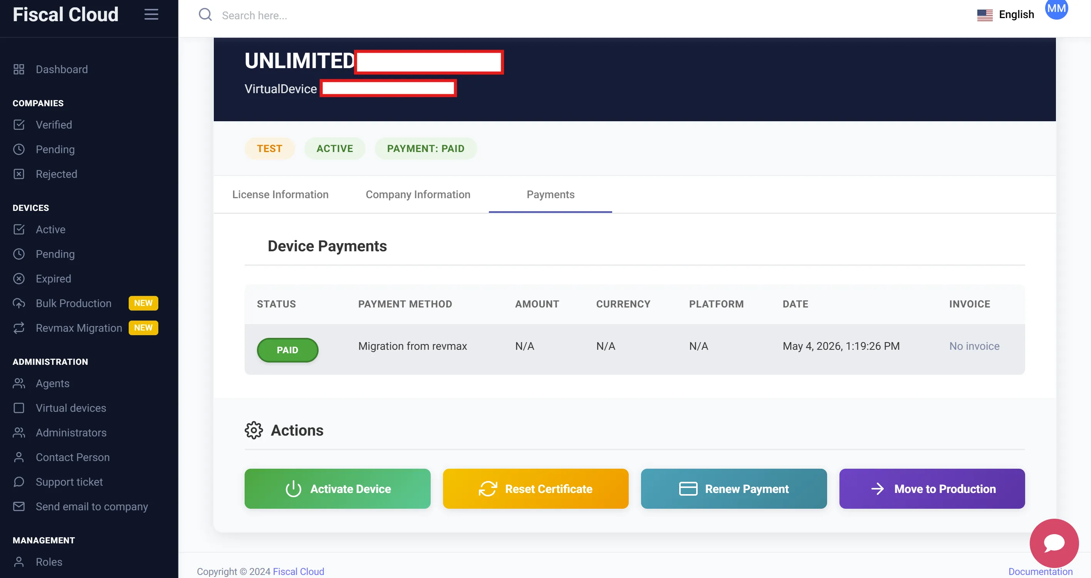This screenshot has width=1091, height=578.
Task: Switch to the Company Information tab
Action: pyautogui.click(x=418, y=195)
